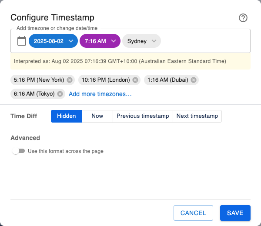
Task: Remove the Dubai timezone chip
Action: point(194,80)
